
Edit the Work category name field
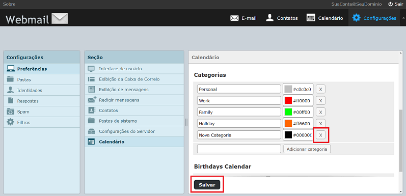pos(239,100)
